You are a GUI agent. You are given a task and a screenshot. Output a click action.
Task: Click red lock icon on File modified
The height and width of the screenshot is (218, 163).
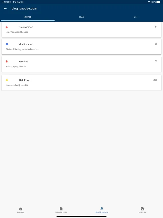point(7,27)
